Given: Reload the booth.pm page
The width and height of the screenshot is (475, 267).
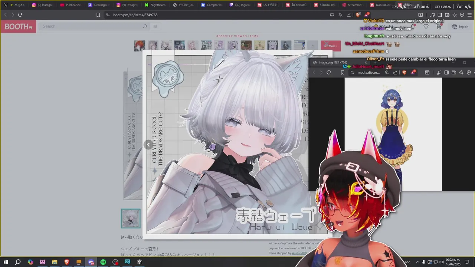Looking at the screenshot, I should point(20,15).
